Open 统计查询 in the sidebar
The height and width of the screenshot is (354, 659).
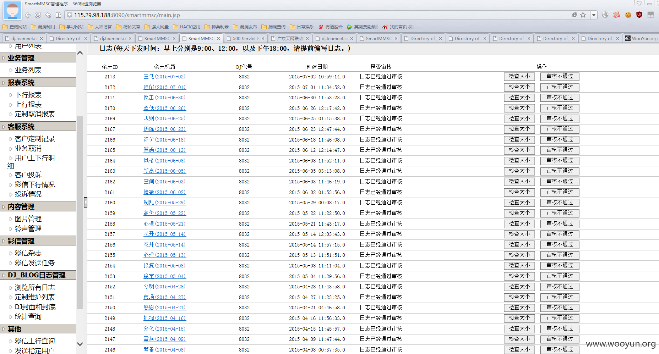coord(28,317)
